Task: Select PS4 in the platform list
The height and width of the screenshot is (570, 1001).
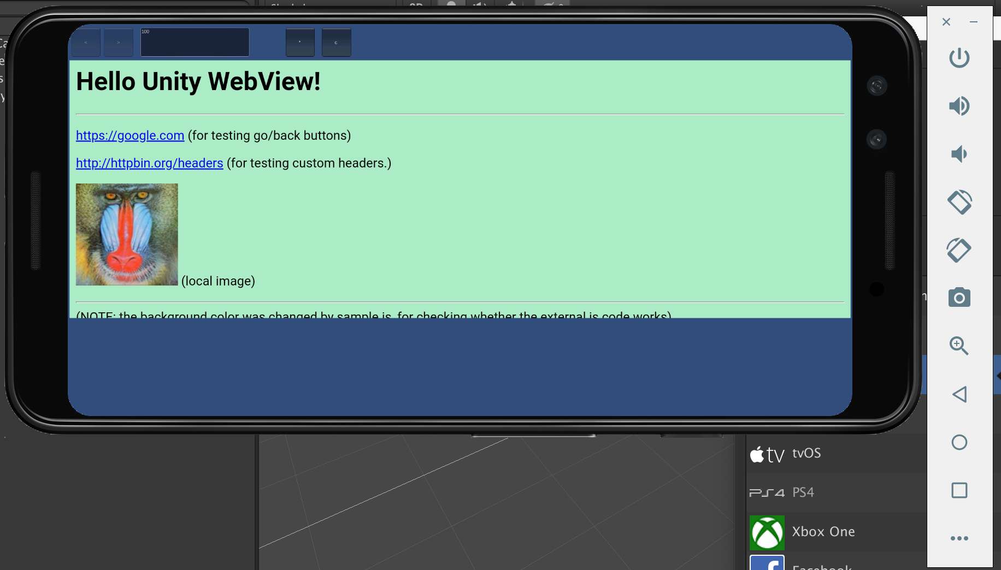Action: point(803,491)
